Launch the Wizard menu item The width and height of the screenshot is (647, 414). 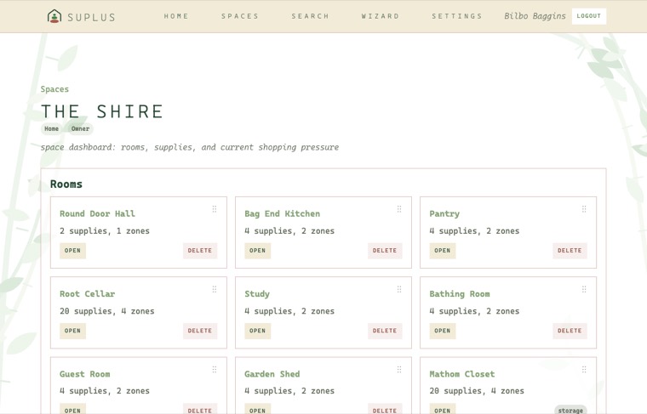[380, 16]
